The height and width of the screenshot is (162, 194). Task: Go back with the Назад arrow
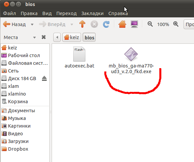(x=14, y=24)
